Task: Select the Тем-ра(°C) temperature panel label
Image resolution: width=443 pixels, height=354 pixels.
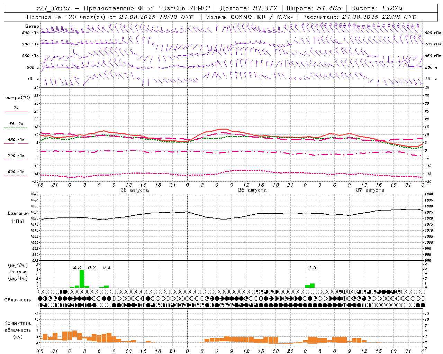Action: click(x=16, y=98)
